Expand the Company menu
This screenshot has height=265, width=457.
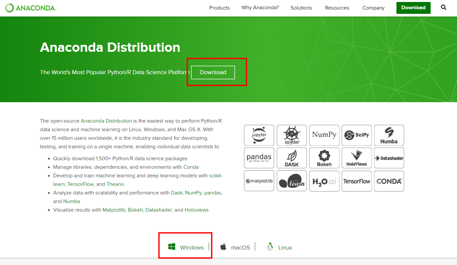tap(373, 8)
